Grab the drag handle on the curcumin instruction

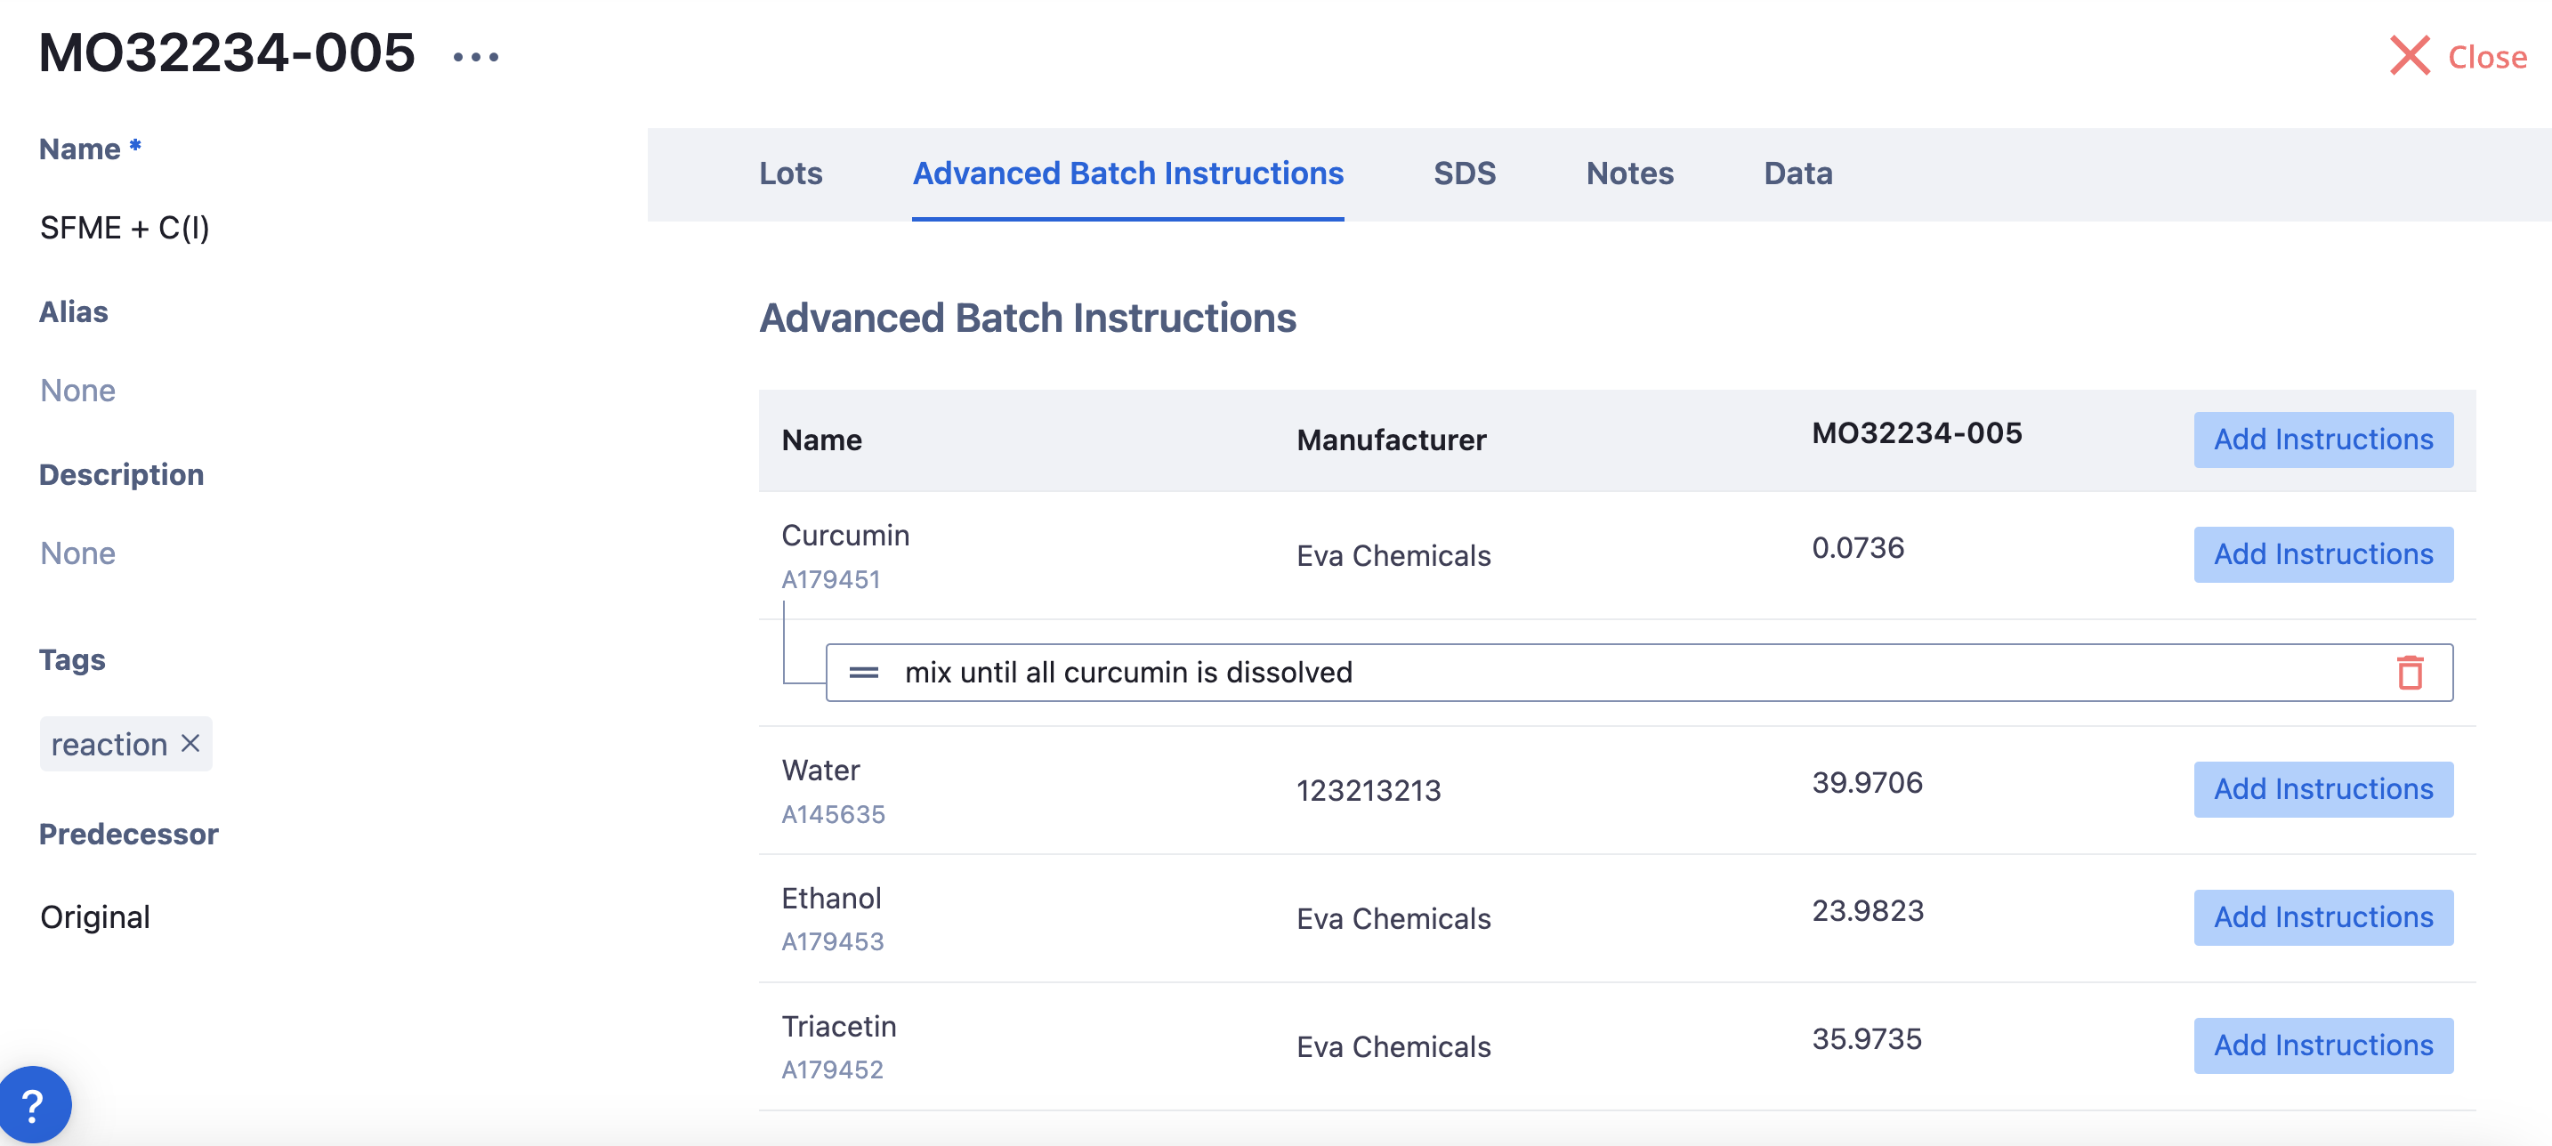pos(863,673)
